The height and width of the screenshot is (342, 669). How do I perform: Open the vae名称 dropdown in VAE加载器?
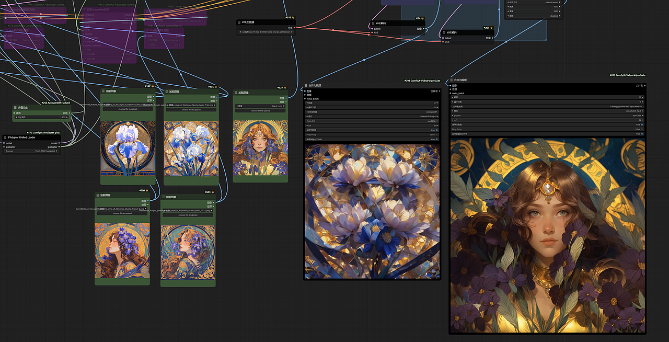[266, 32]
